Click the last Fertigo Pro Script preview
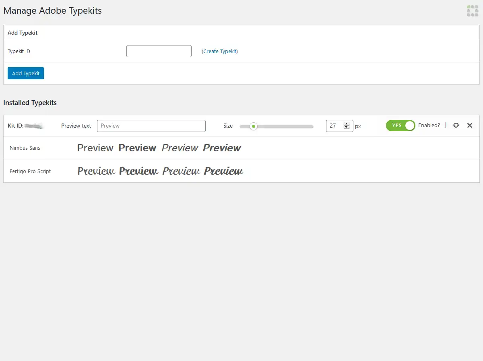483x361 pixels. point(223,171)
